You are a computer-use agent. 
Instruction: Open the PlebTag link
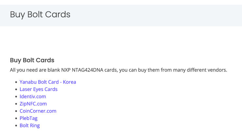click(x=28, y=118)
